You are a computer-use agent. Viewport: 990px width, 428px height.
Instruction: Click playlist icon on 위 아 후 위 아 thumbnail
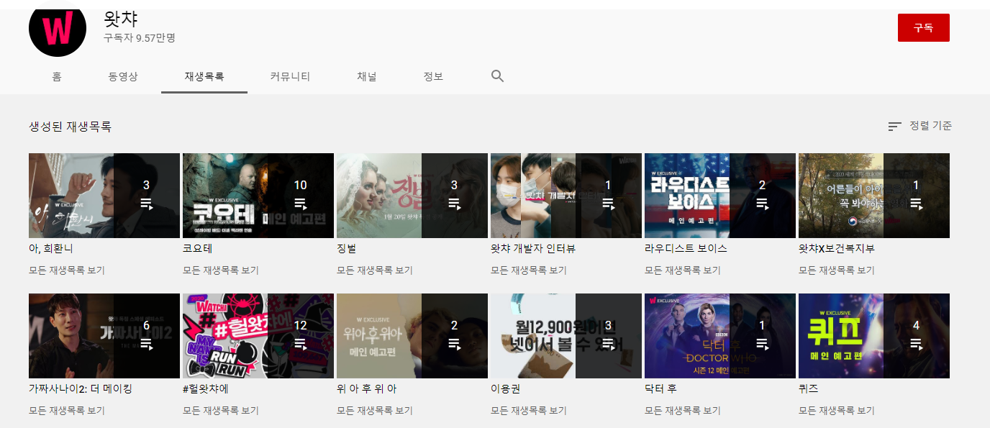pyautogui.click(x=454, y=344)
